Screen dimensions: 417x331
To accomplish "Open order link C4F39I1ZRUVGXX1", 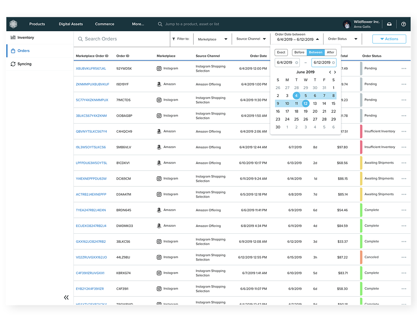I will [x=90, y=273].
